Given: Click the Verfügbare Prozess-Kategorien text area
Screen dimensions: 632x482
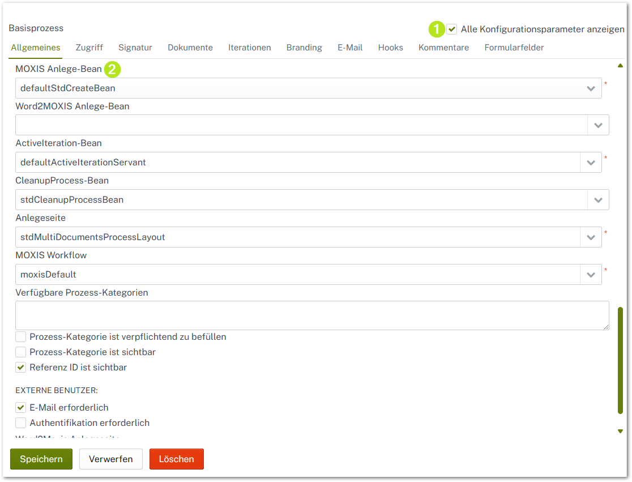Looking at the screenshot, I should [311, 315].
